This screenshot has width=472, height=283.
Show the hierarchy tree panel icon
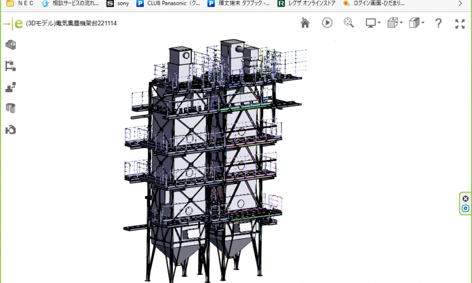point(10,65)
